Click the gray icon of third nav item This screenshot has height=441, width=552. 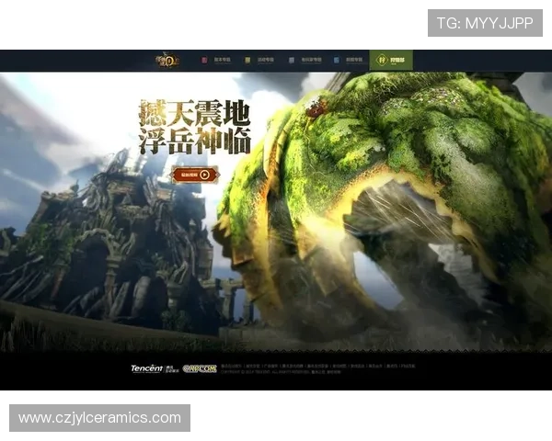click(x=290, y=60)
